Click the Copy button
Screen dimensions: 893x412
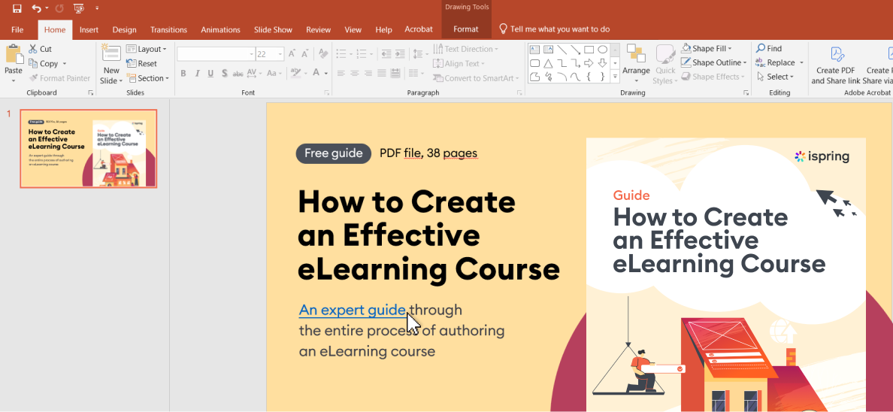[44, 64]
